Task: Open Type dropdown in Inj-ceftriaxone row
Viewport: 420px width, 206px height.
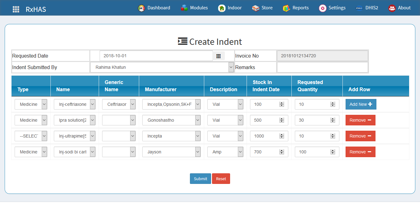Action: pyautogui.click(x=31, y=104)
